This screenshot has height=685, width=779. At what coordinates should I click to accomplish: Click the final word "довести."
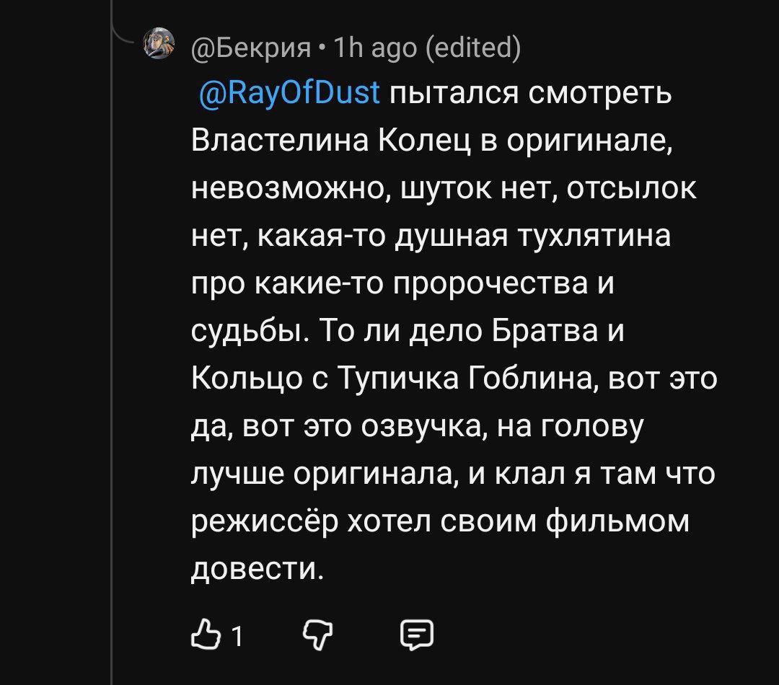(256, 568)
